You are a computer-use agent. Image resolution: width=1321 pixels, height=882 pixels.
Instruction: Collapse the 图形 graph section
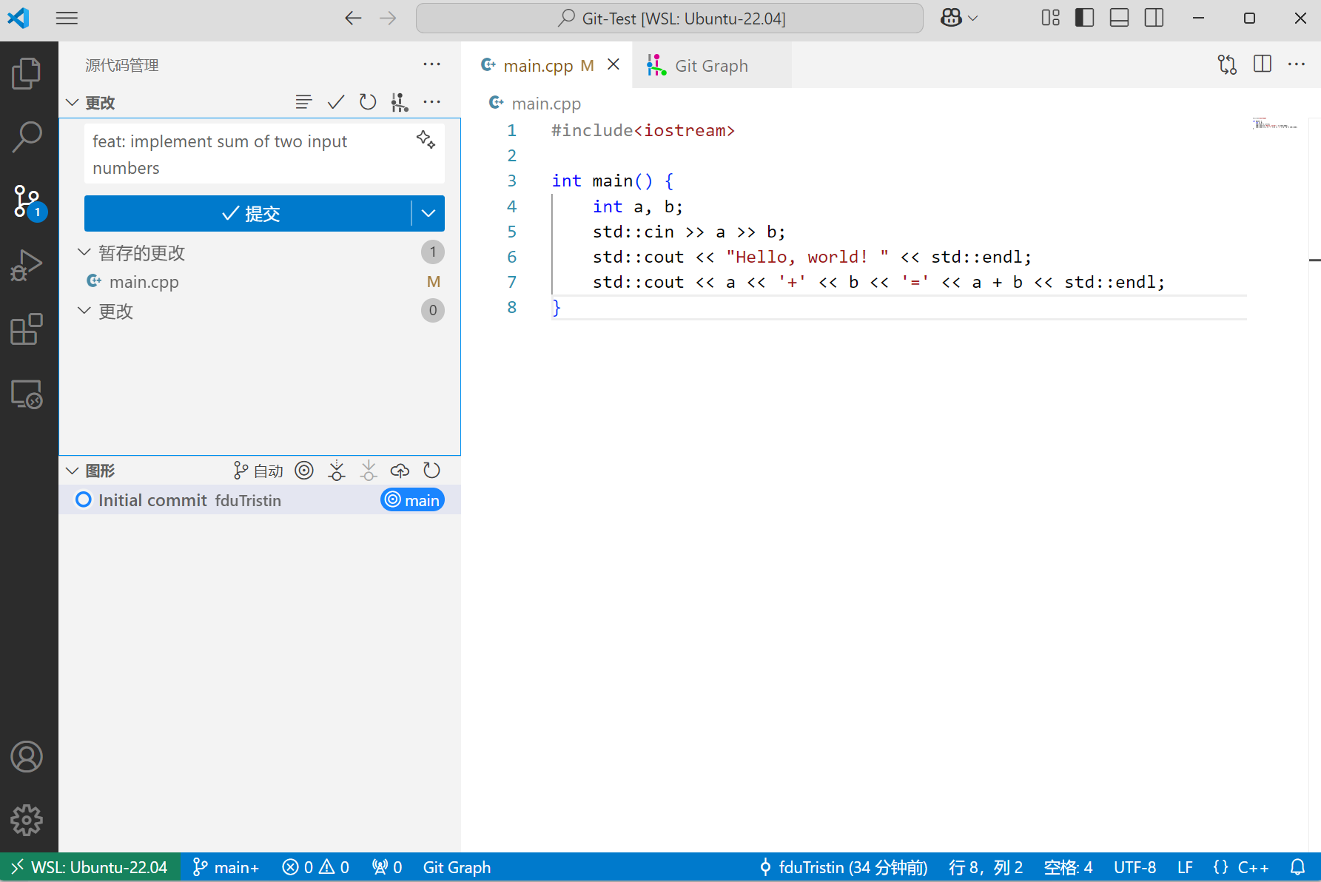click(73, 471)
